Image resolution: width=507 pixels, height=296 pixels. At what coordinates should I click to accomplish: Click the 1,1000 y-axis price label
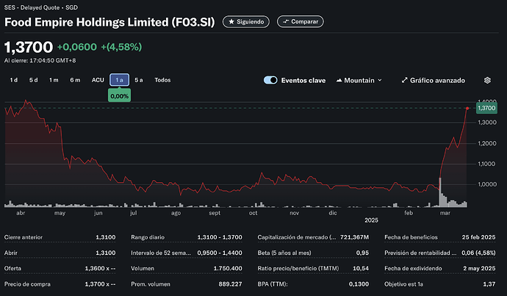click(x=487, y=164)
